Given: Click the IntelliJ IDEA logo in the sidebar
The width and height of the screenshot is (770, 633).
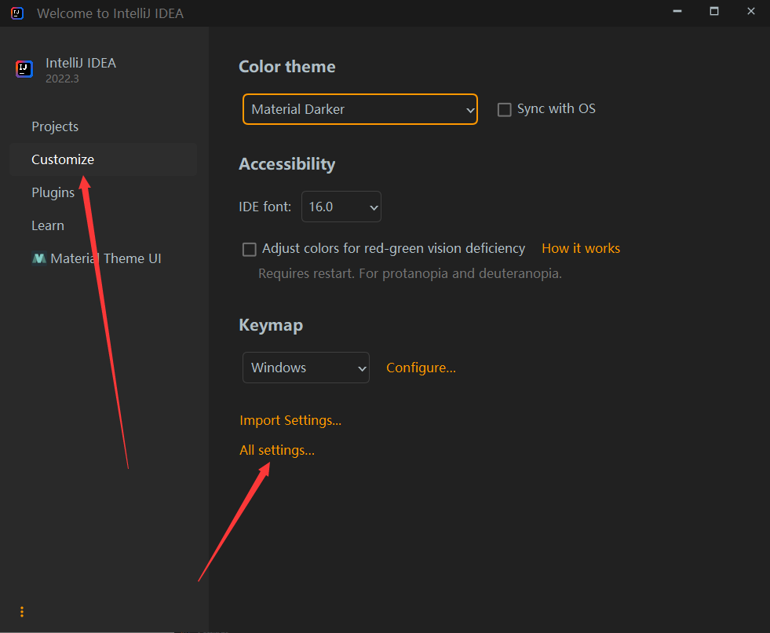Looking at the screenshot, I should click(x=24, y=69).
